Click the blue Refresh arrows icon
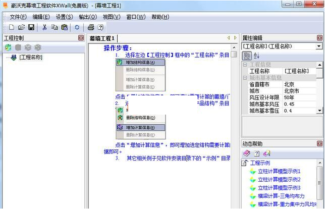The width and height of the screenshot is (325, 209). coord(77,27)
